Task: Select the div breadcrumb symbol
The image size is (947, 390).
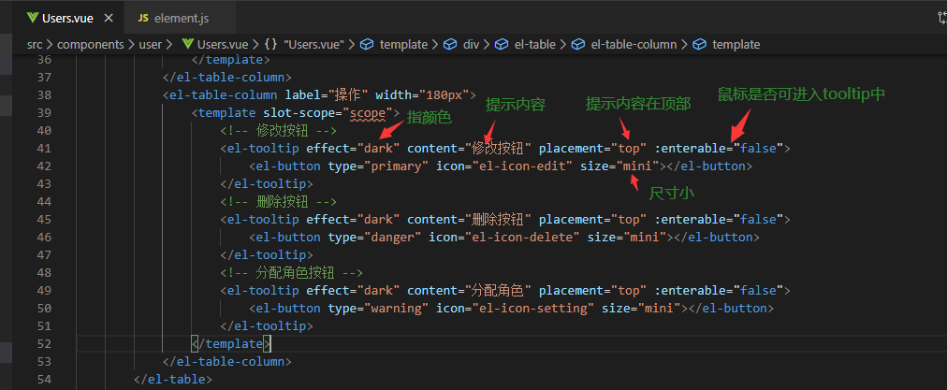Action: click(x=462, y=44)
